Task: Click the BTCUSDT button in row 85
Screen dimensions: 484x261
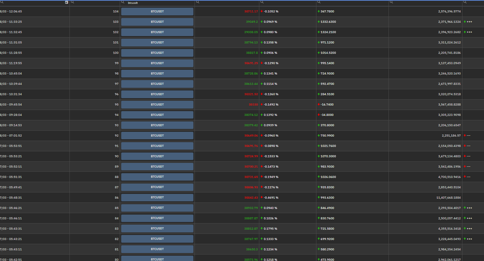Action: [157, 208]
